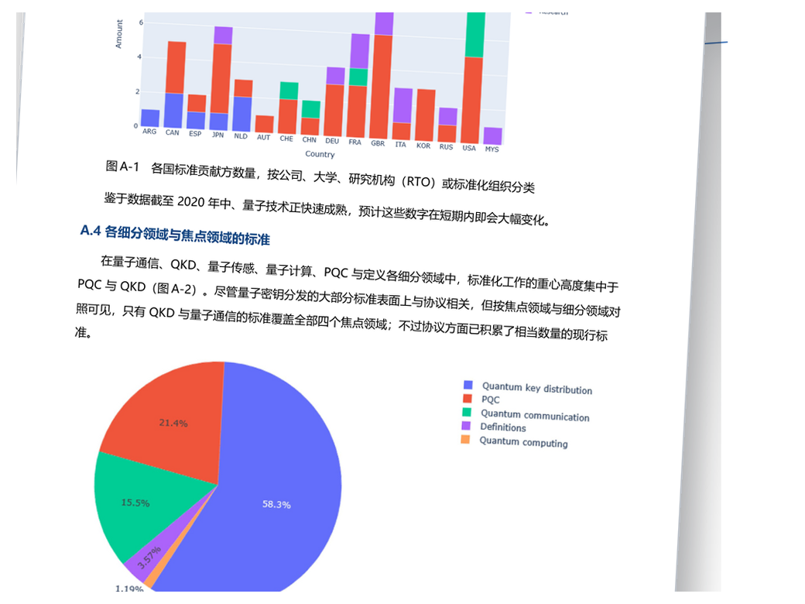The height and width of the screenshot is (604, 805).
Task: Click the purple segment of DEU bar
Action: (336, 76)
